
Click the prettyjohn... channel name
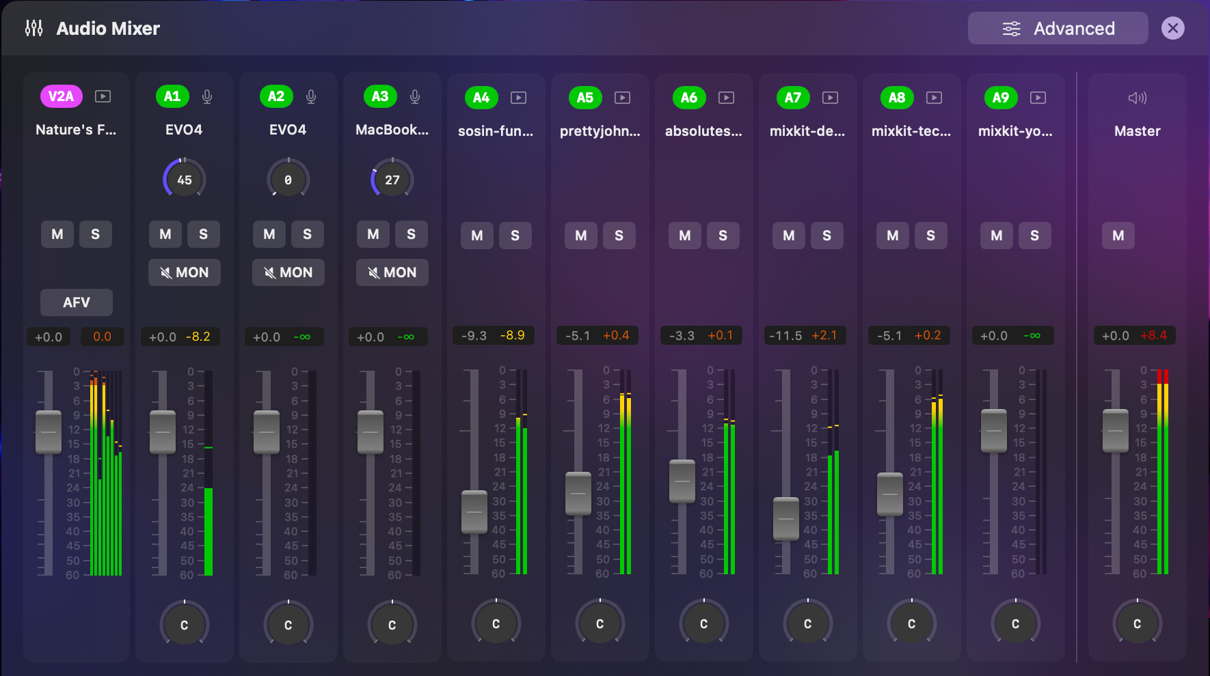(x=600, y=131)
